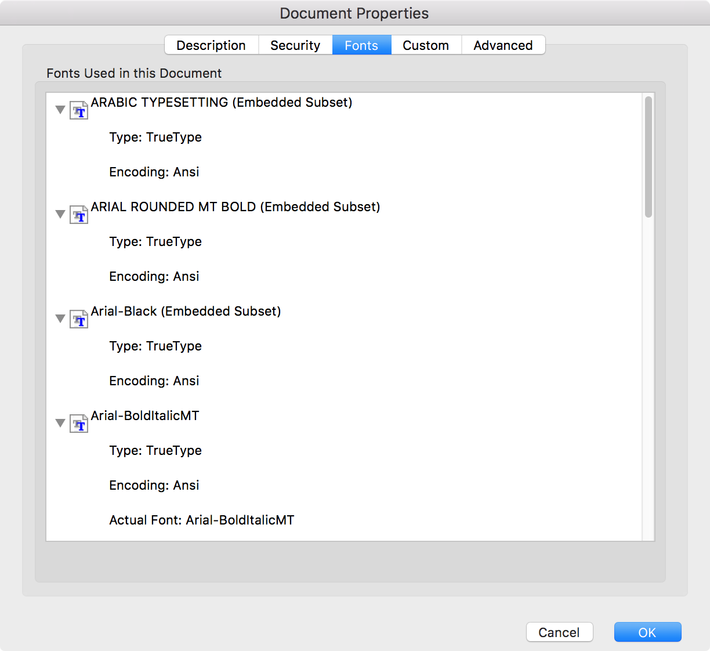Collapse the Arial-BoldItalicMT font details
The image size is (710, 651).
point(60,422)
